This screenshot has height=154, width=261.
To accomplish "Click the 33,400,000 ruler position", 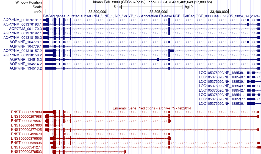I will pyautogui.click(x=219, y=12).
